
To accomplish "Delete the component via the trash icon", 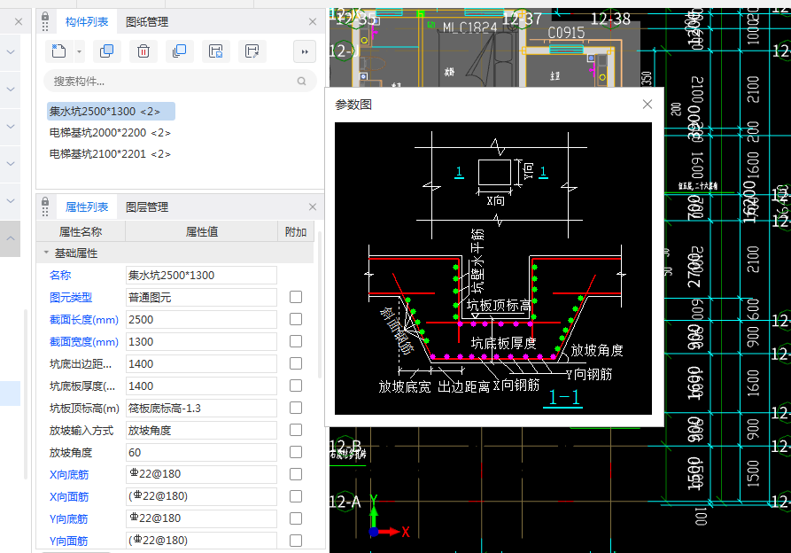I will [143, 51].
